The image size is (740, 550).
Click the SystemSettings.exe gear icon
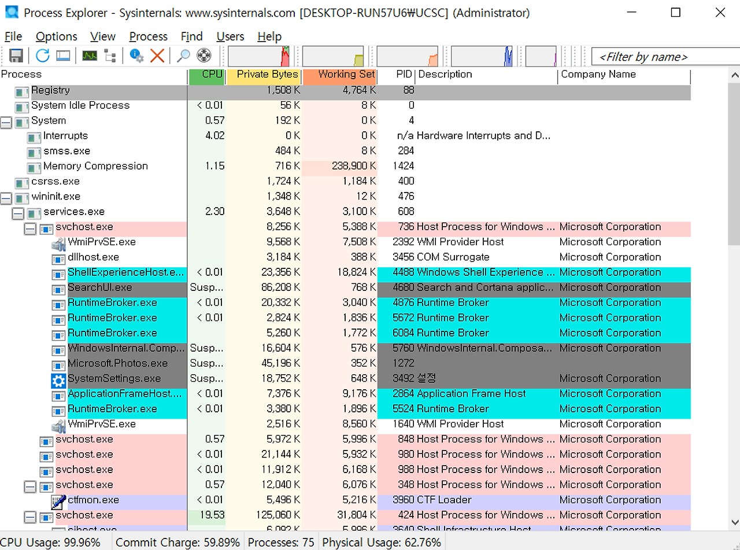point(59,379)
